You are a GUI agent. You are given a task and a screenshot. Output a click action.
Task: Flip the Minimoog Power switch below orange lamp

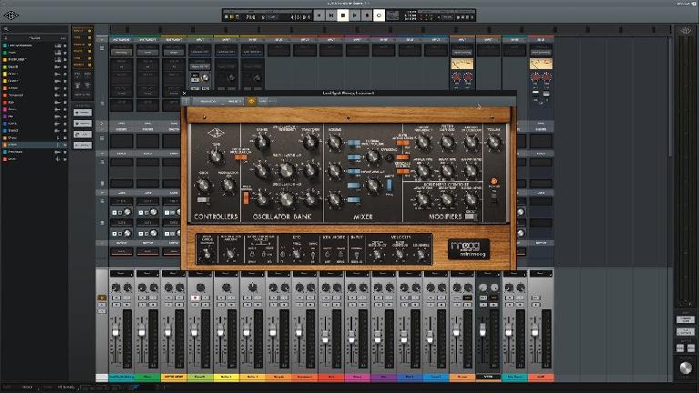pos(493,196)
